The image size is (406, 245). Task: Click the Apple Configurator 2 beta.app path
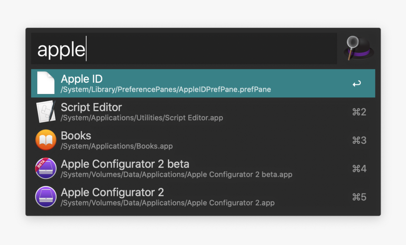click(177, 175)
